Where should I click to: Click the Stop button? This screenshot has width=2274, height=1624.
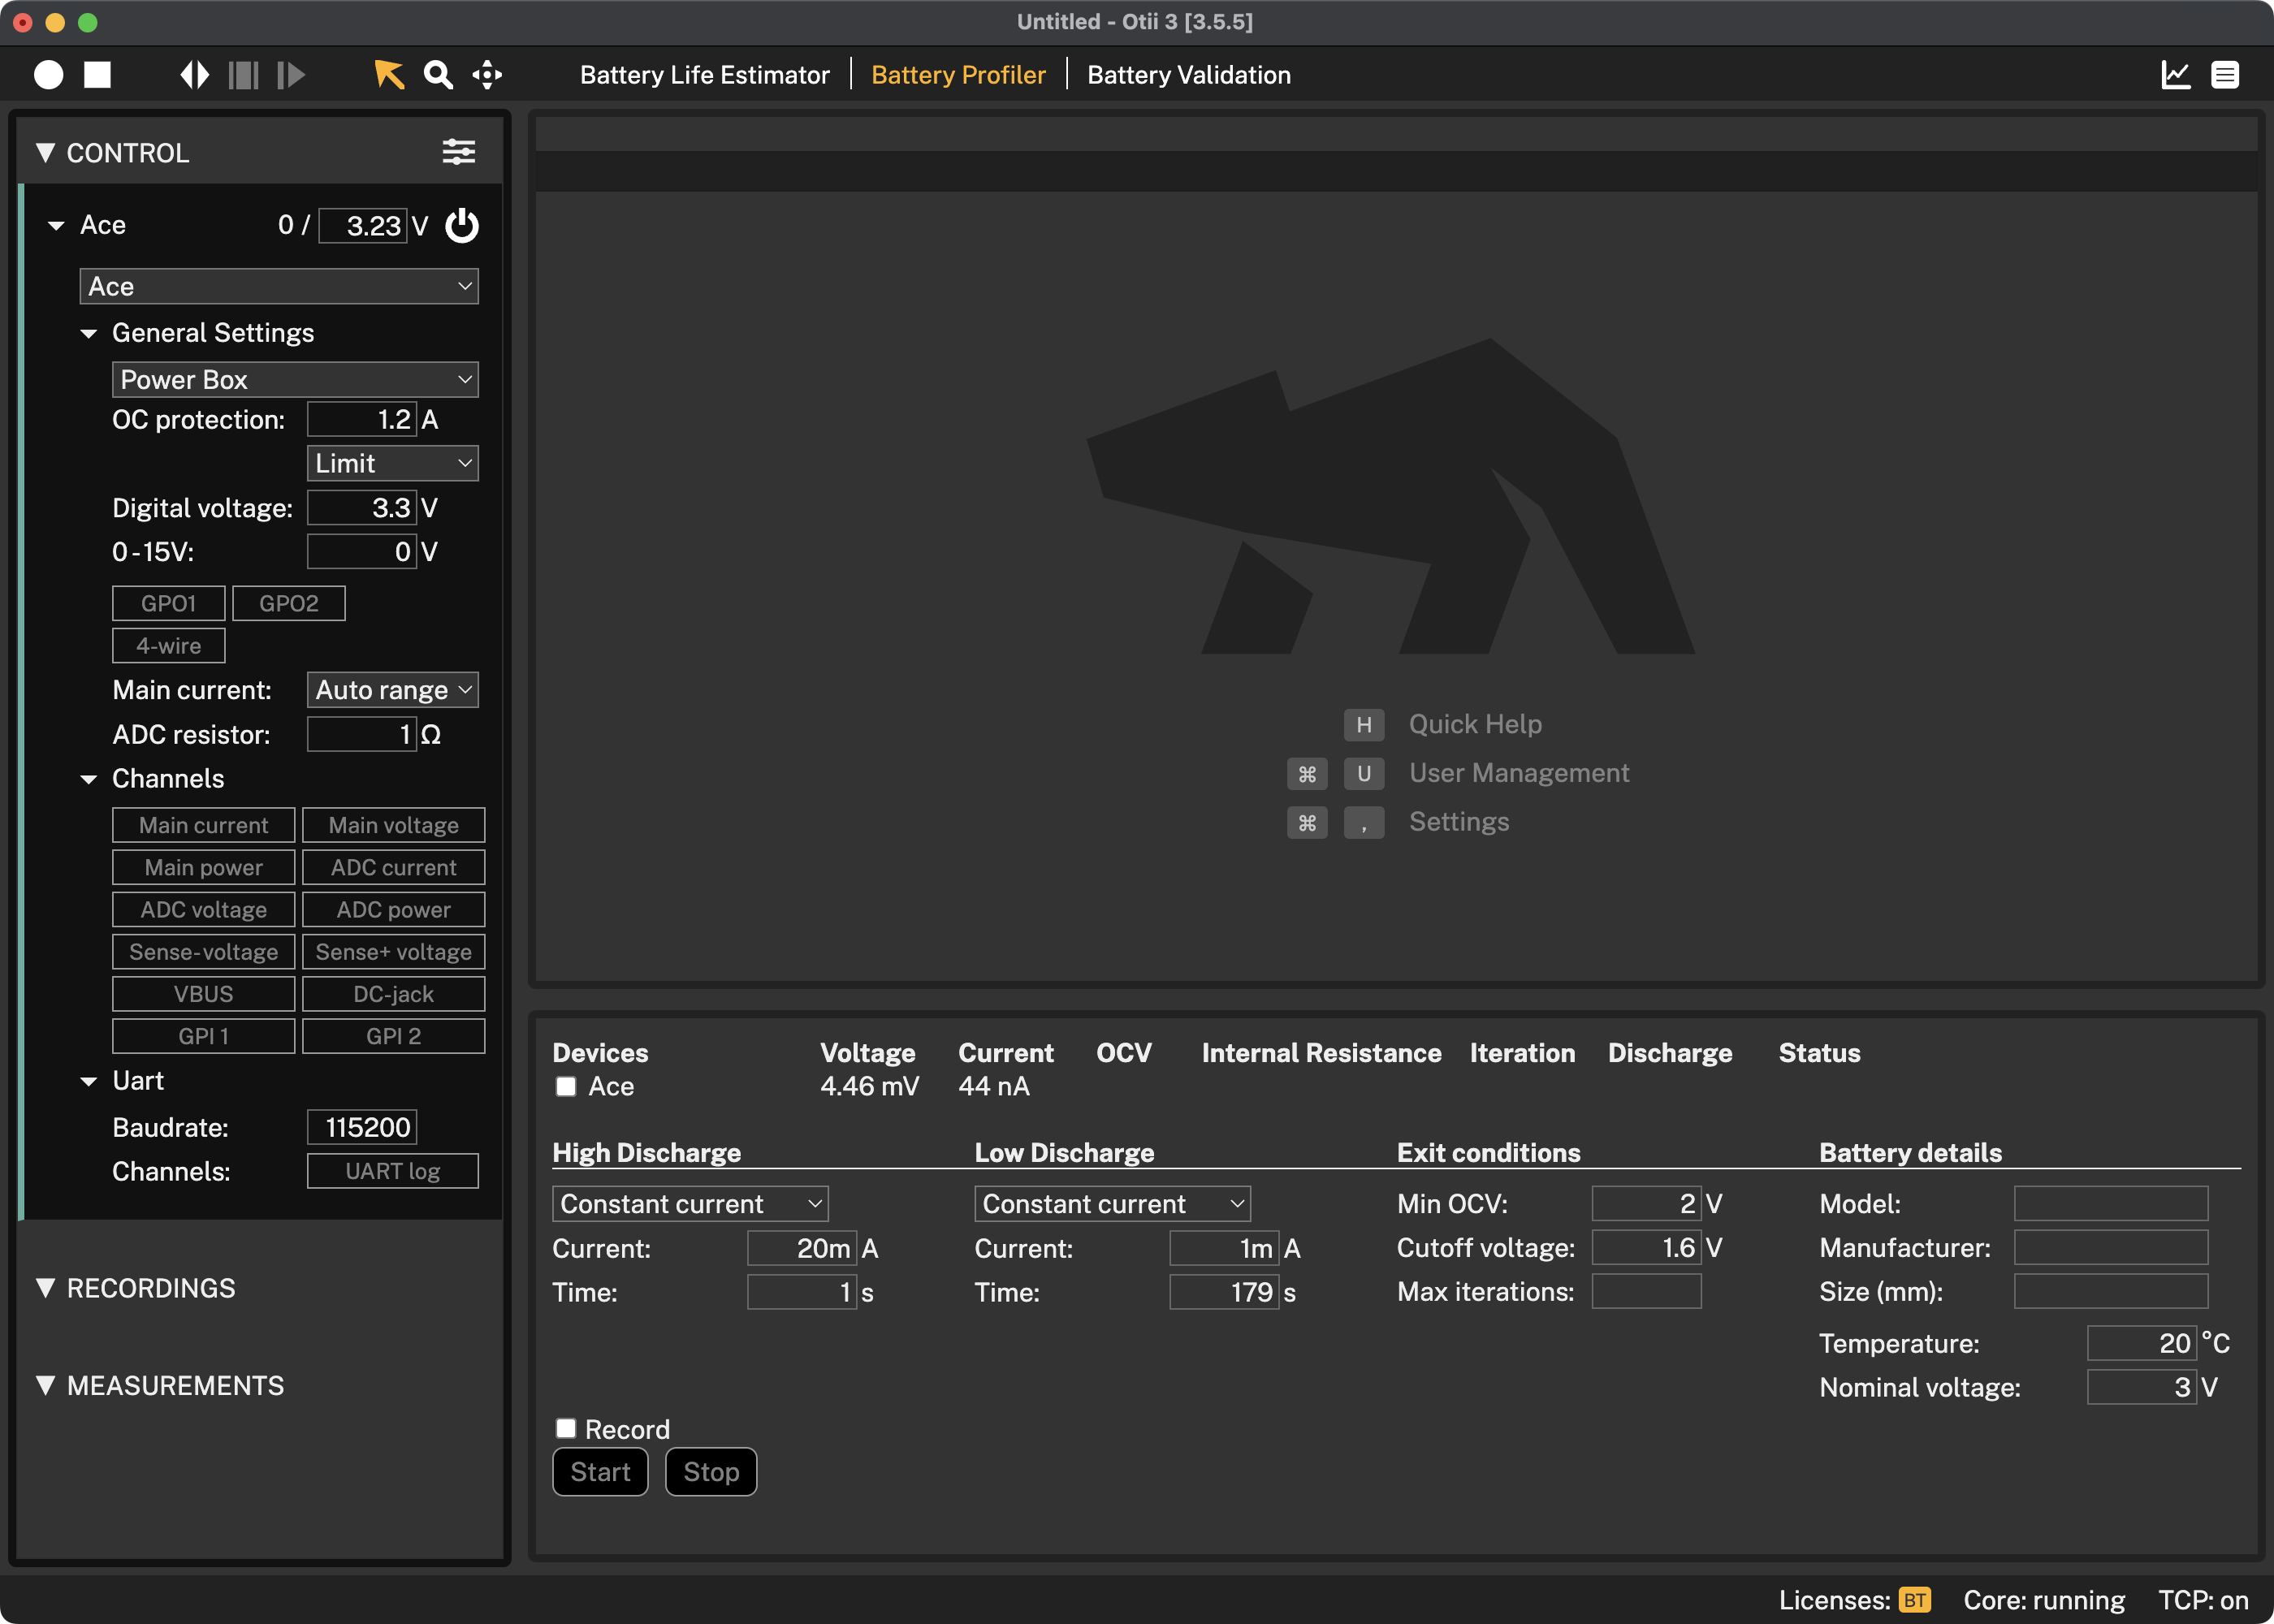pyautogui.click(x=711, y=1472)
